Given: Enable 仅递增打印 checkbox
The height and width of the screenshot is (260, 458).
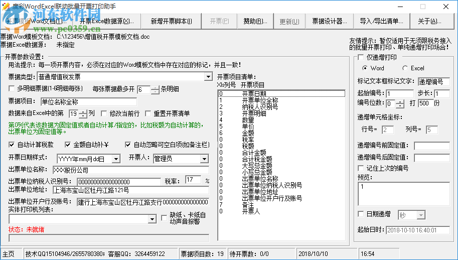Looking at the screenshot, I should [361, 57].
